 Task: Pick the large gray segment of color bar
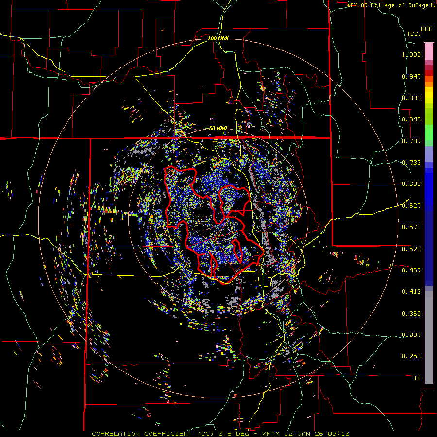(429, 337)
